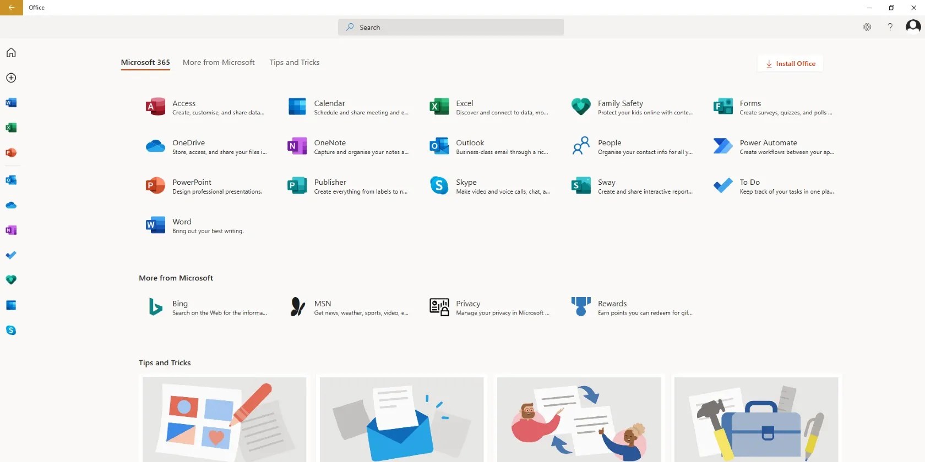Click the Install Office button
Viewport: 925px width, 462px height.
click(x=790, y=64)
